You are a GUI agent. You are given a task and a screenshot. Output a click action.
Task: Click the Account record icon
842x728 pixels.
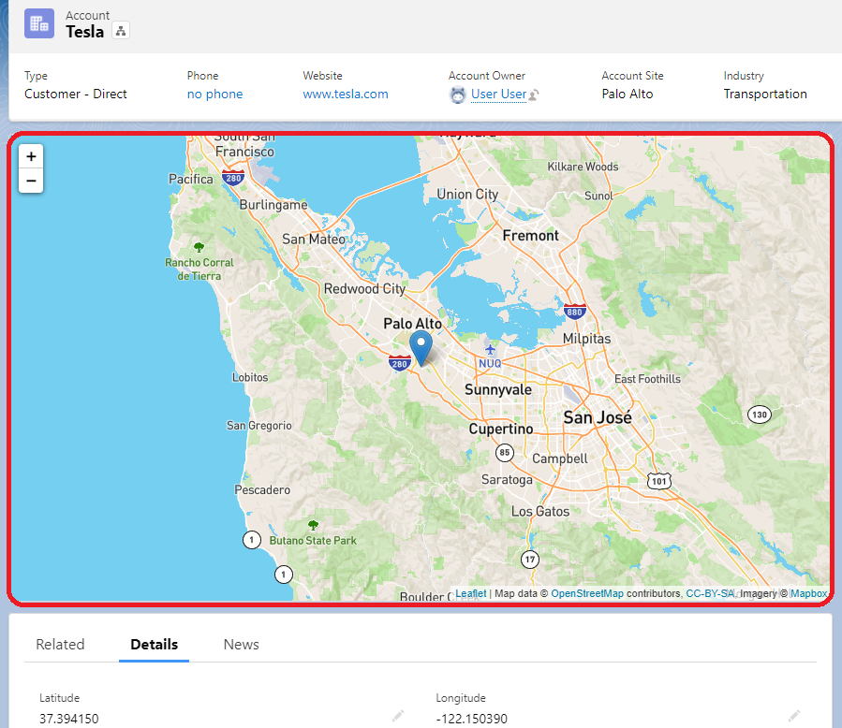(x=39, y=23)
